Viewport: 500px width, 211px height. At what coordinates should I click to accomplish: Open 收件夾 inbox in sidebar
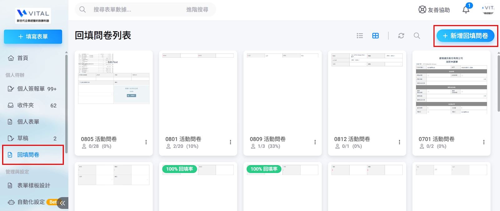25,105
